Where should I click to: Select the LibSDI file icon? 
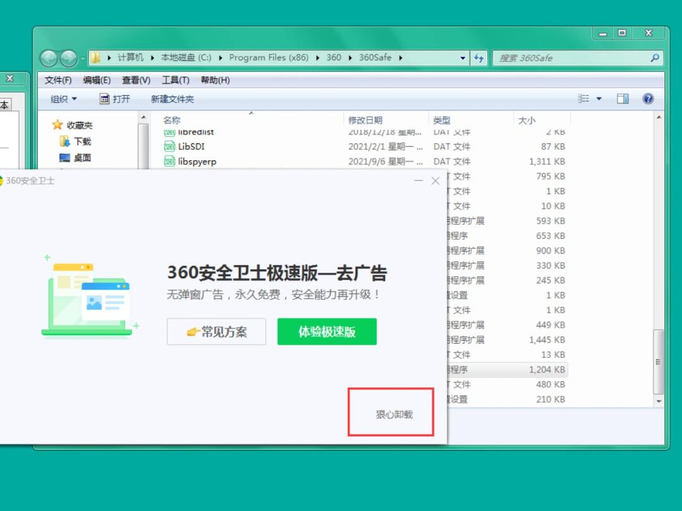tap(169, 146)
